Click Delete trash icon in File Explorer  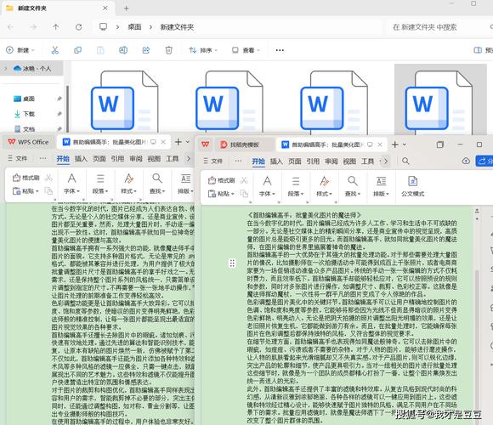point(169,50)
